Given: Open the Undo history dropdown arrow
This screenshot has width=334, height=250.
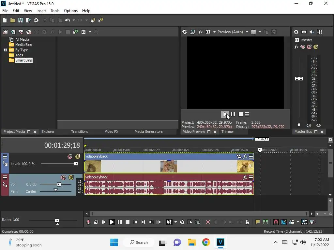Looking at the screenshot, I should pos(74,20).
